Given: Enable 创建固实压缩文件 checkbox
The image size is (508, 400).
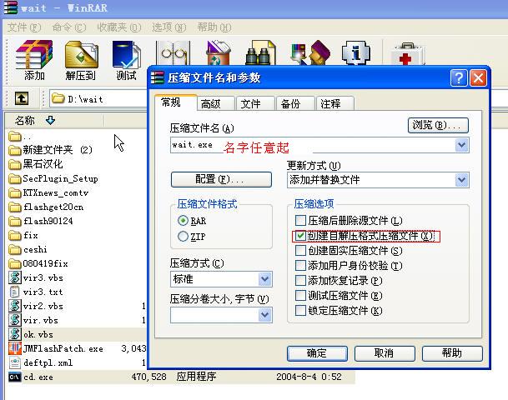Looking at the screenshot, I should (x=300, y=251).
